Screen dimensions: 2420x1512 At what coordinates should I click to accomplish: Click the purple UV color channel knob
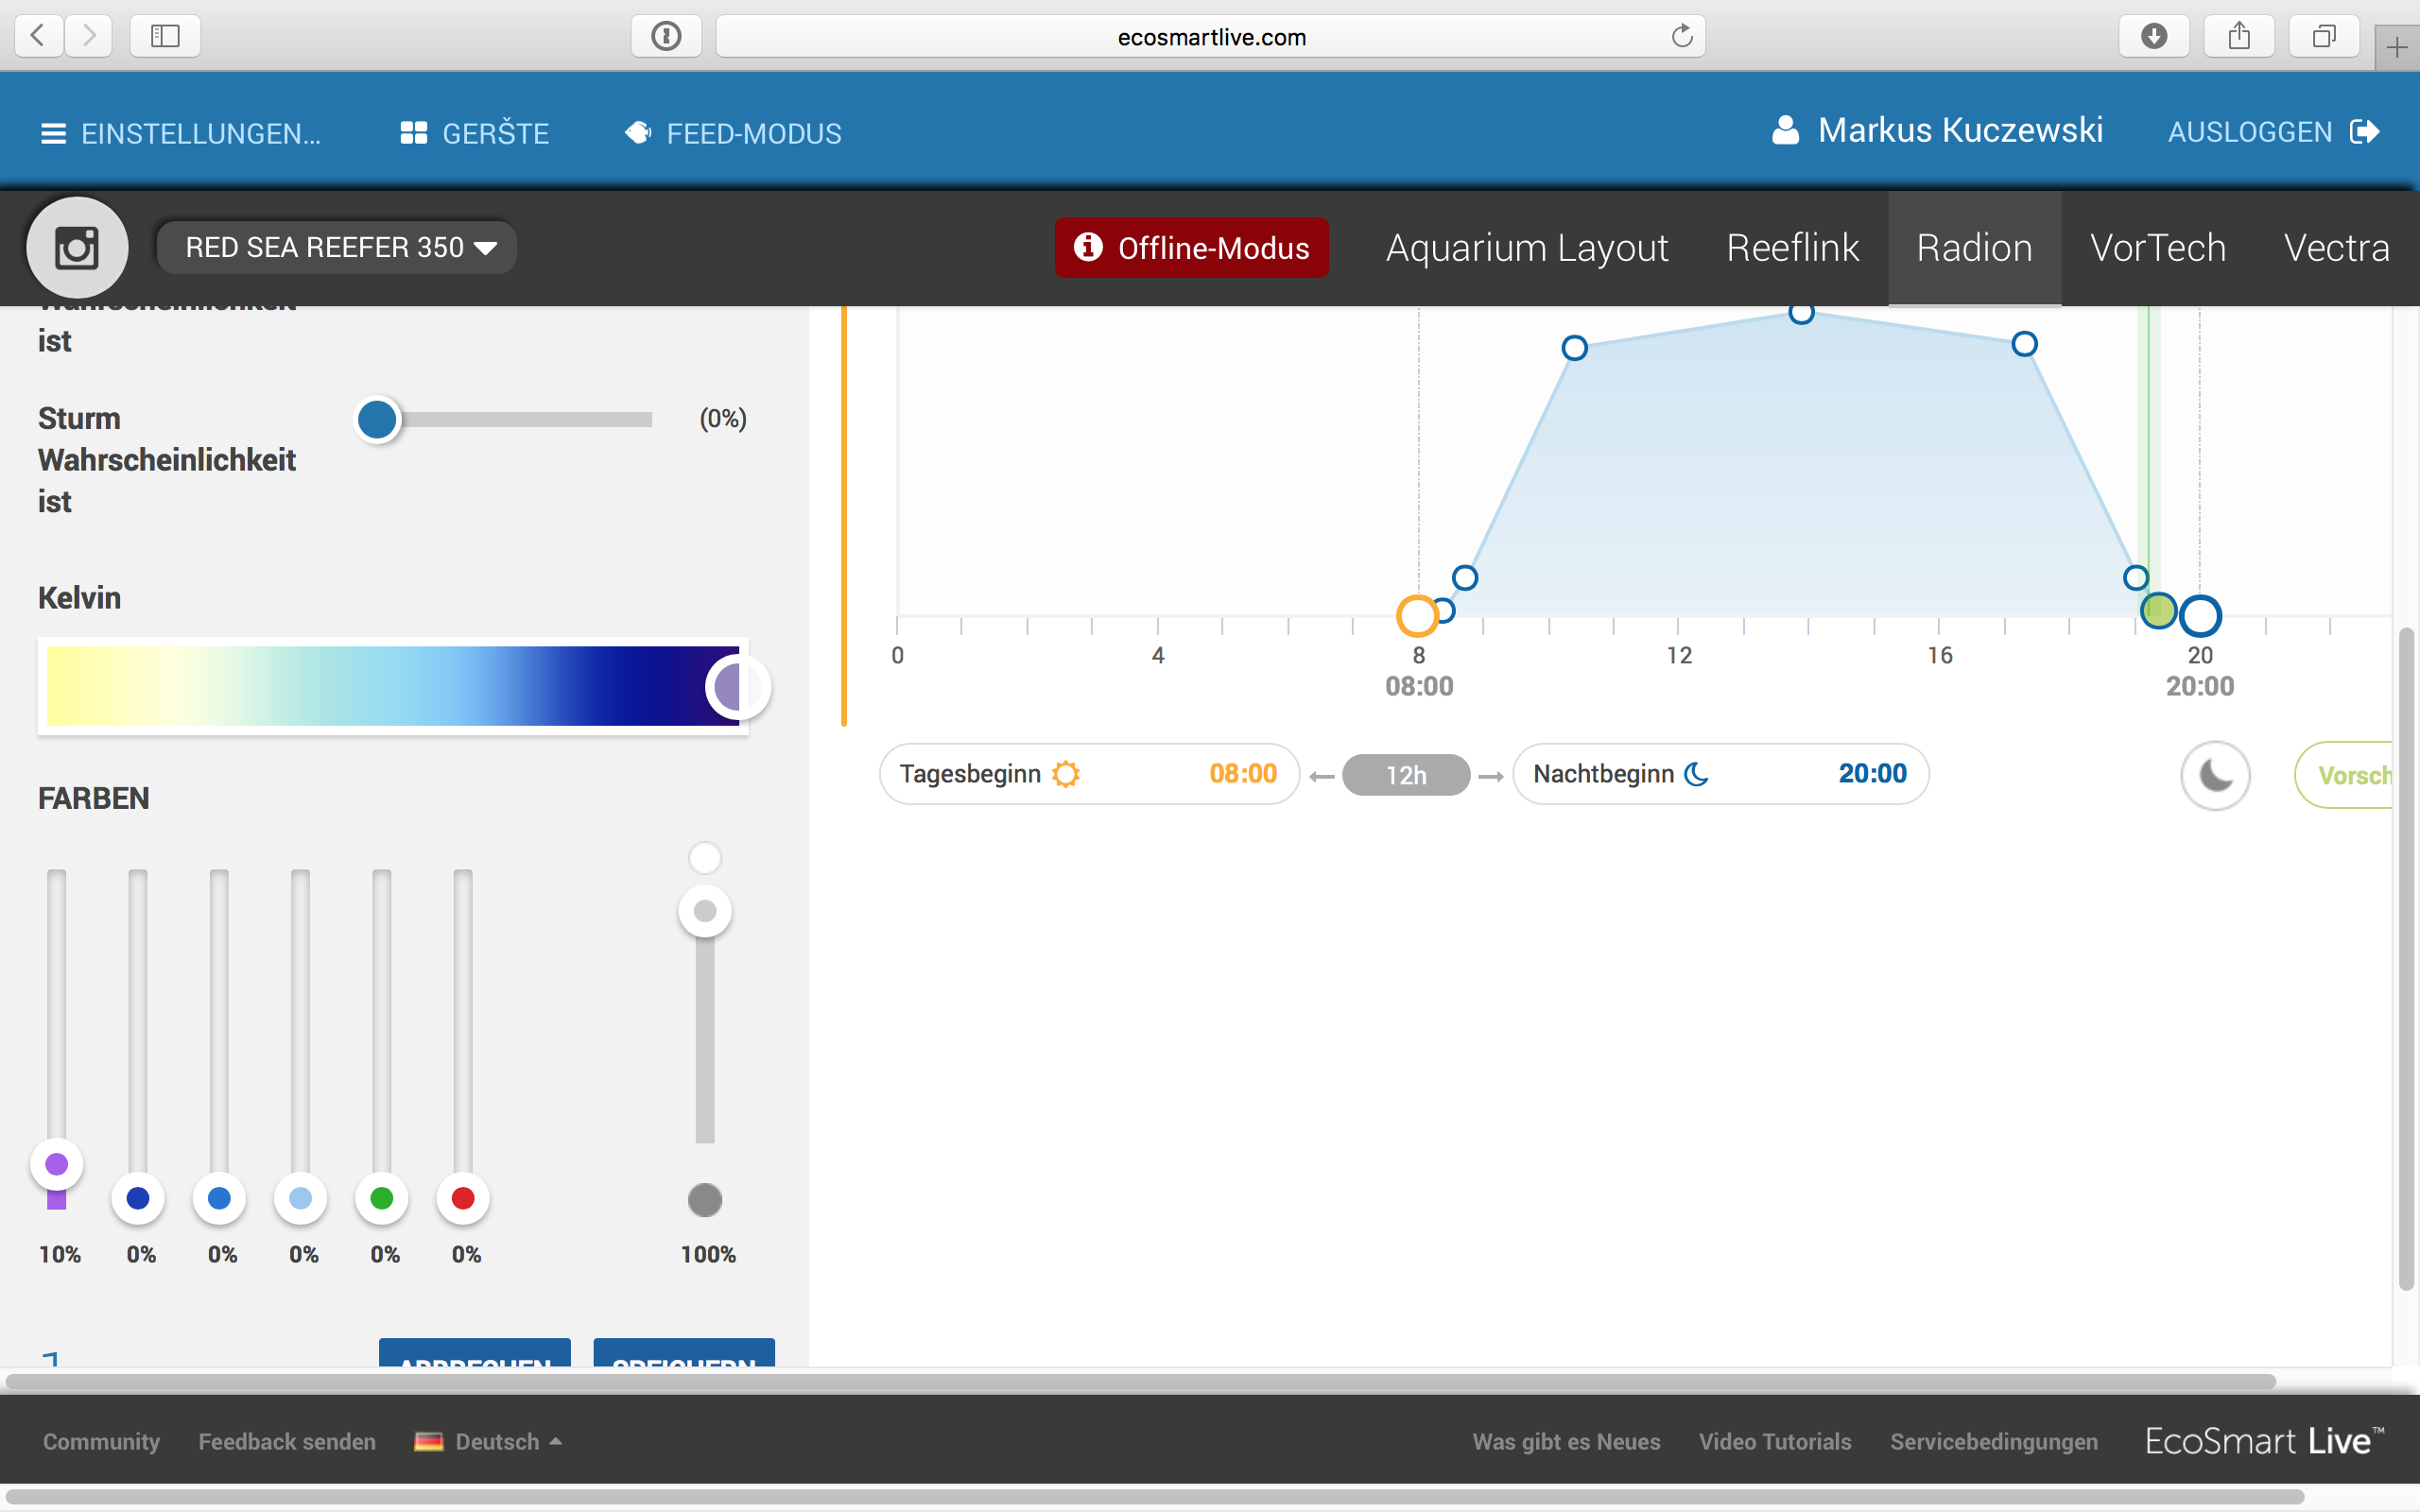pyautogui.click(x=57, y=1164)
